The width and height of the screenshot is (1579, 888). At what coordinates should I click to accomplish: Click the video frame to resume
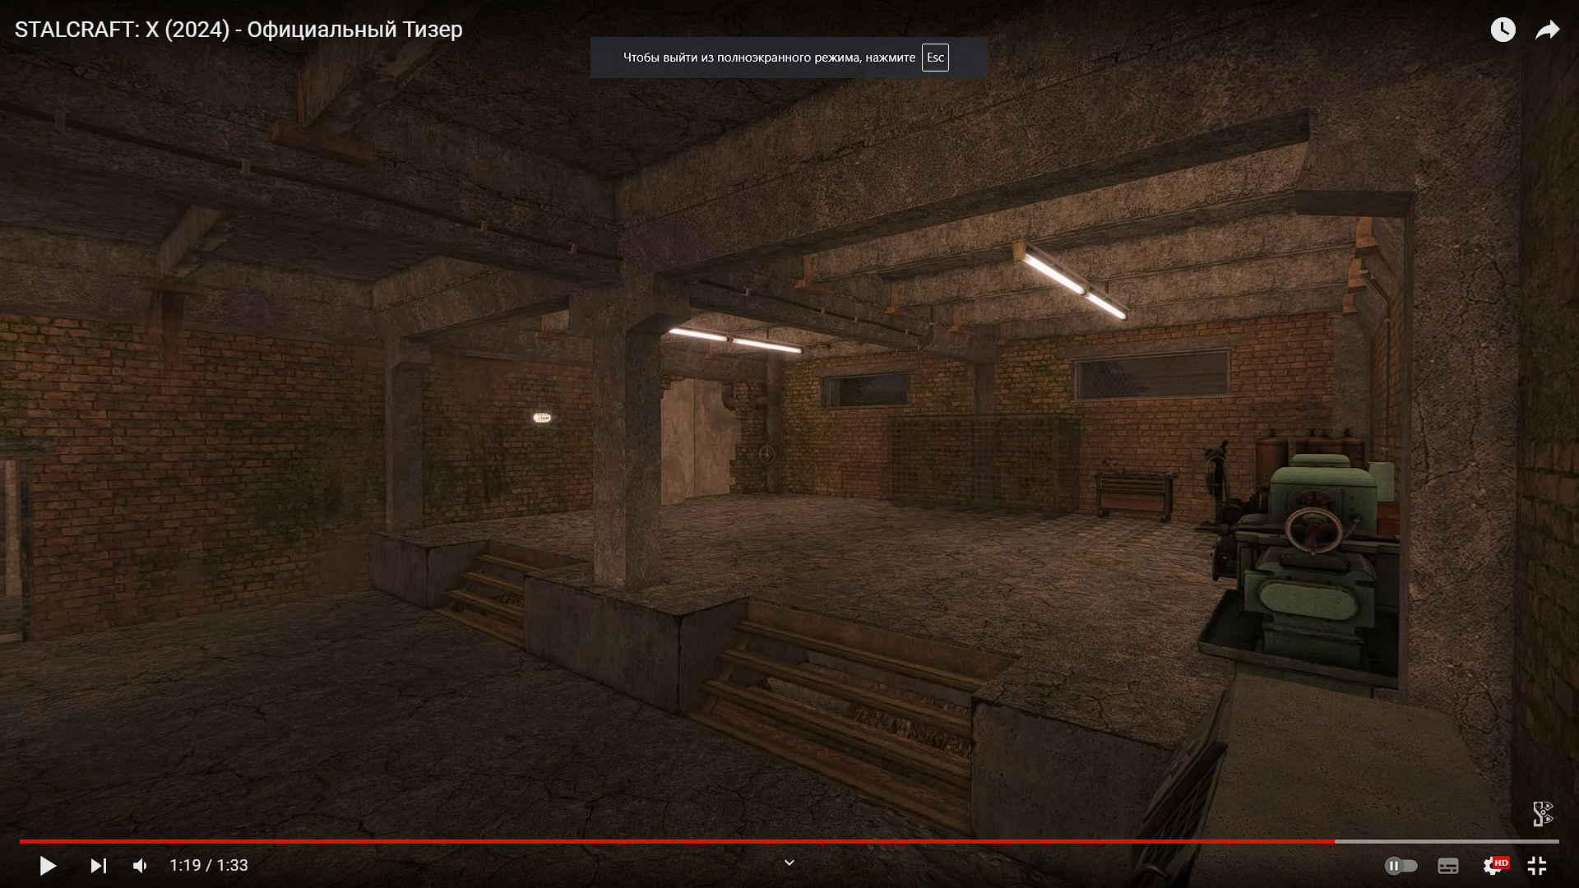coord(789,444)
